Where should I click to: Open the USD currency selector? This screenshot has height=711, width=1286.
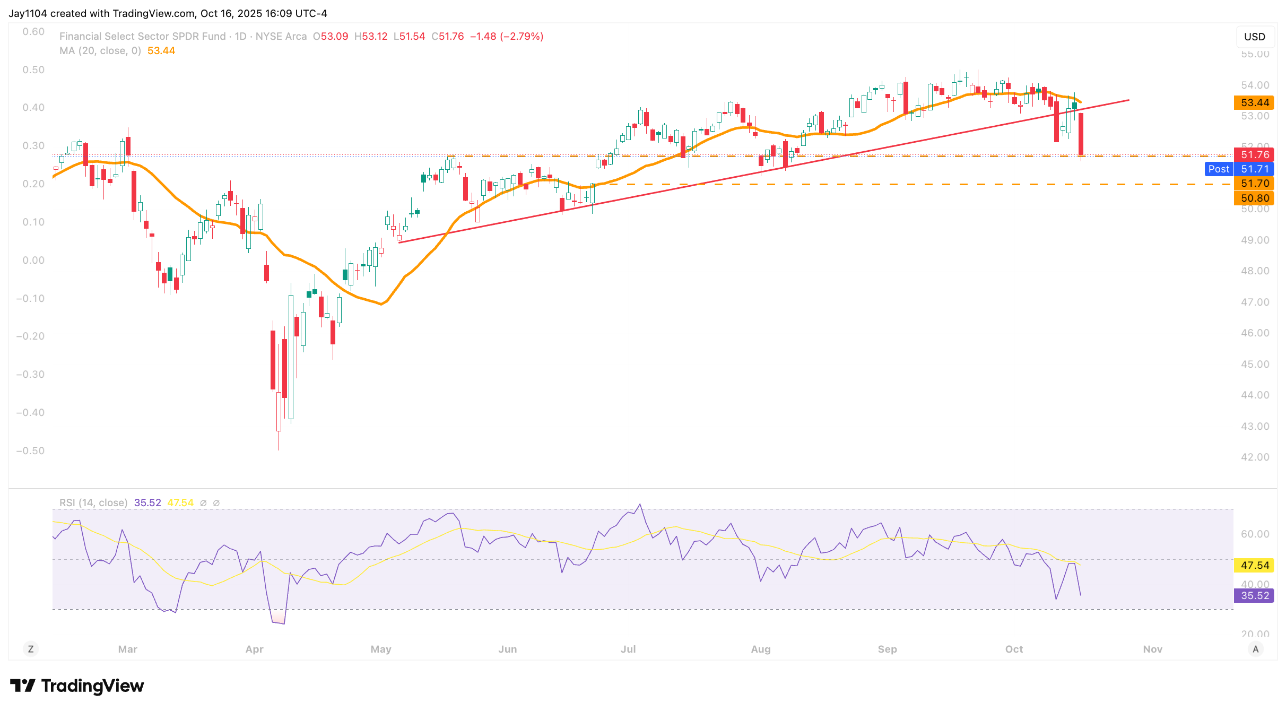(1255, 37)
